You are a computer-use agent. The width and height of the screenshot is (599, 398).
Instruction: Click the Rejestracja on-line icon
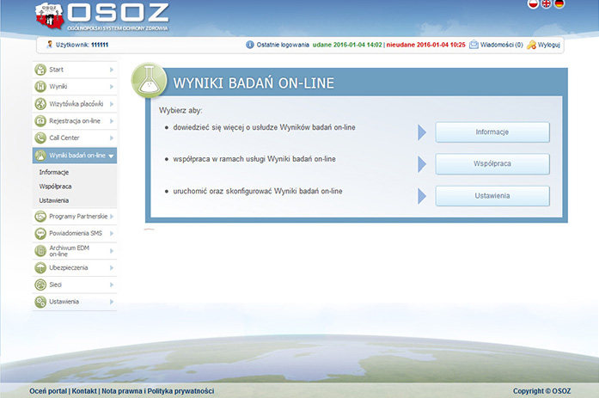pyautogui.click(x=40, y=121)
